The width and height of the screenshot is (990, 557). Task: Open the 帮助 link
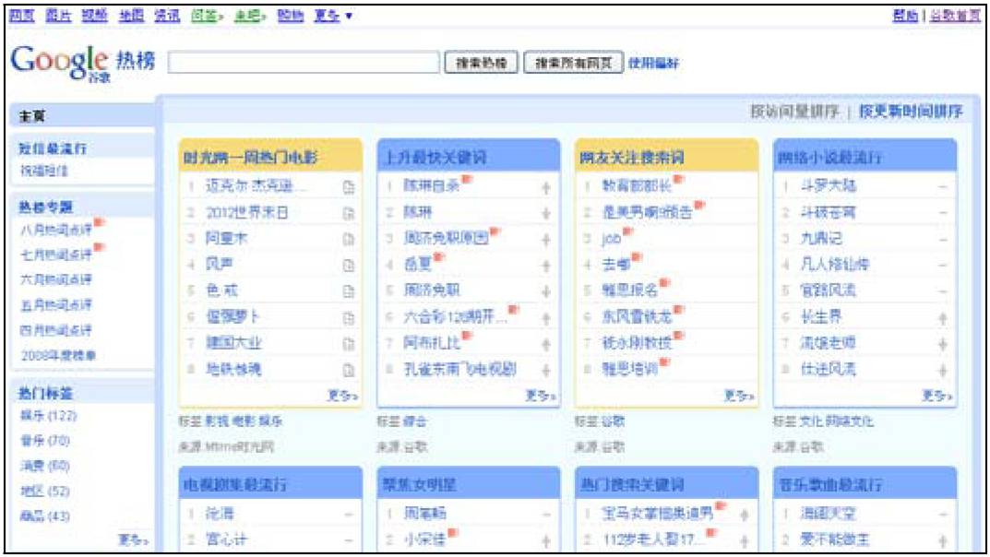(905, 15)
